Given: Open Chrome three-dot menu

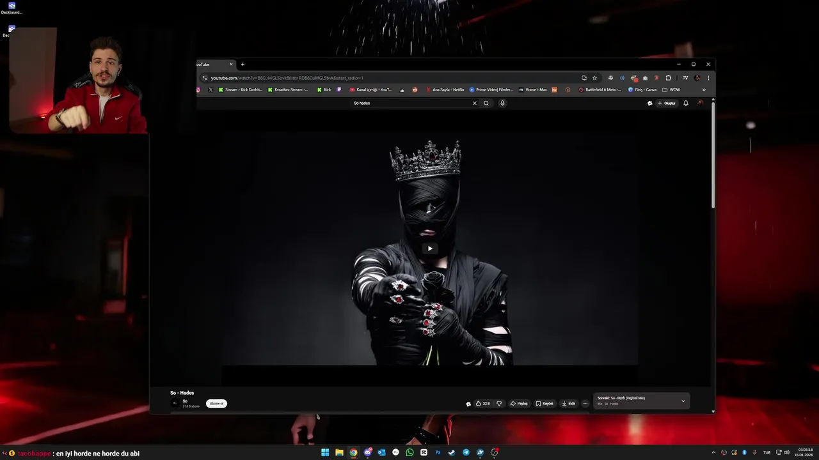Looking at the screenshot, I should (x=708, y=78).
